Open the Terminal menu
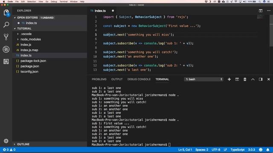Screen dimensions: 273x153 [64, 2]
